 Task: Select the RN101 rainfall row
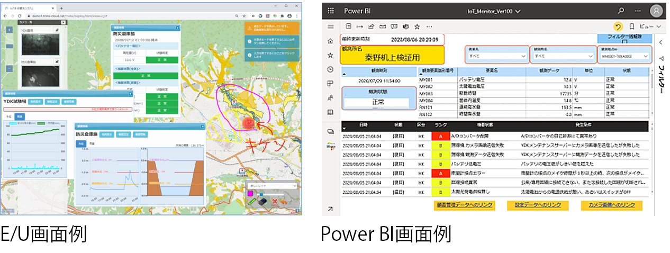(534, 107)
